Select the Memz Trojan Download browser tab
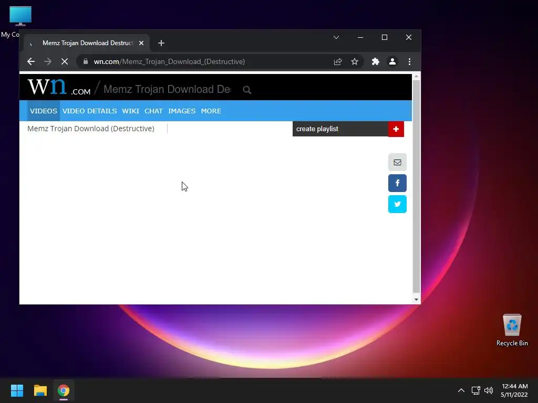The width and height of the screenshot is (538, 403). (87, 43)
